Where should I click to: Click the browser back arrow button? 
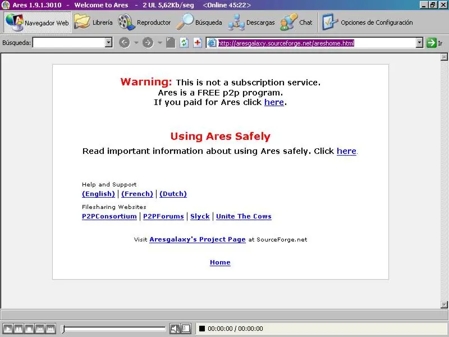click(x=124, y=43)
